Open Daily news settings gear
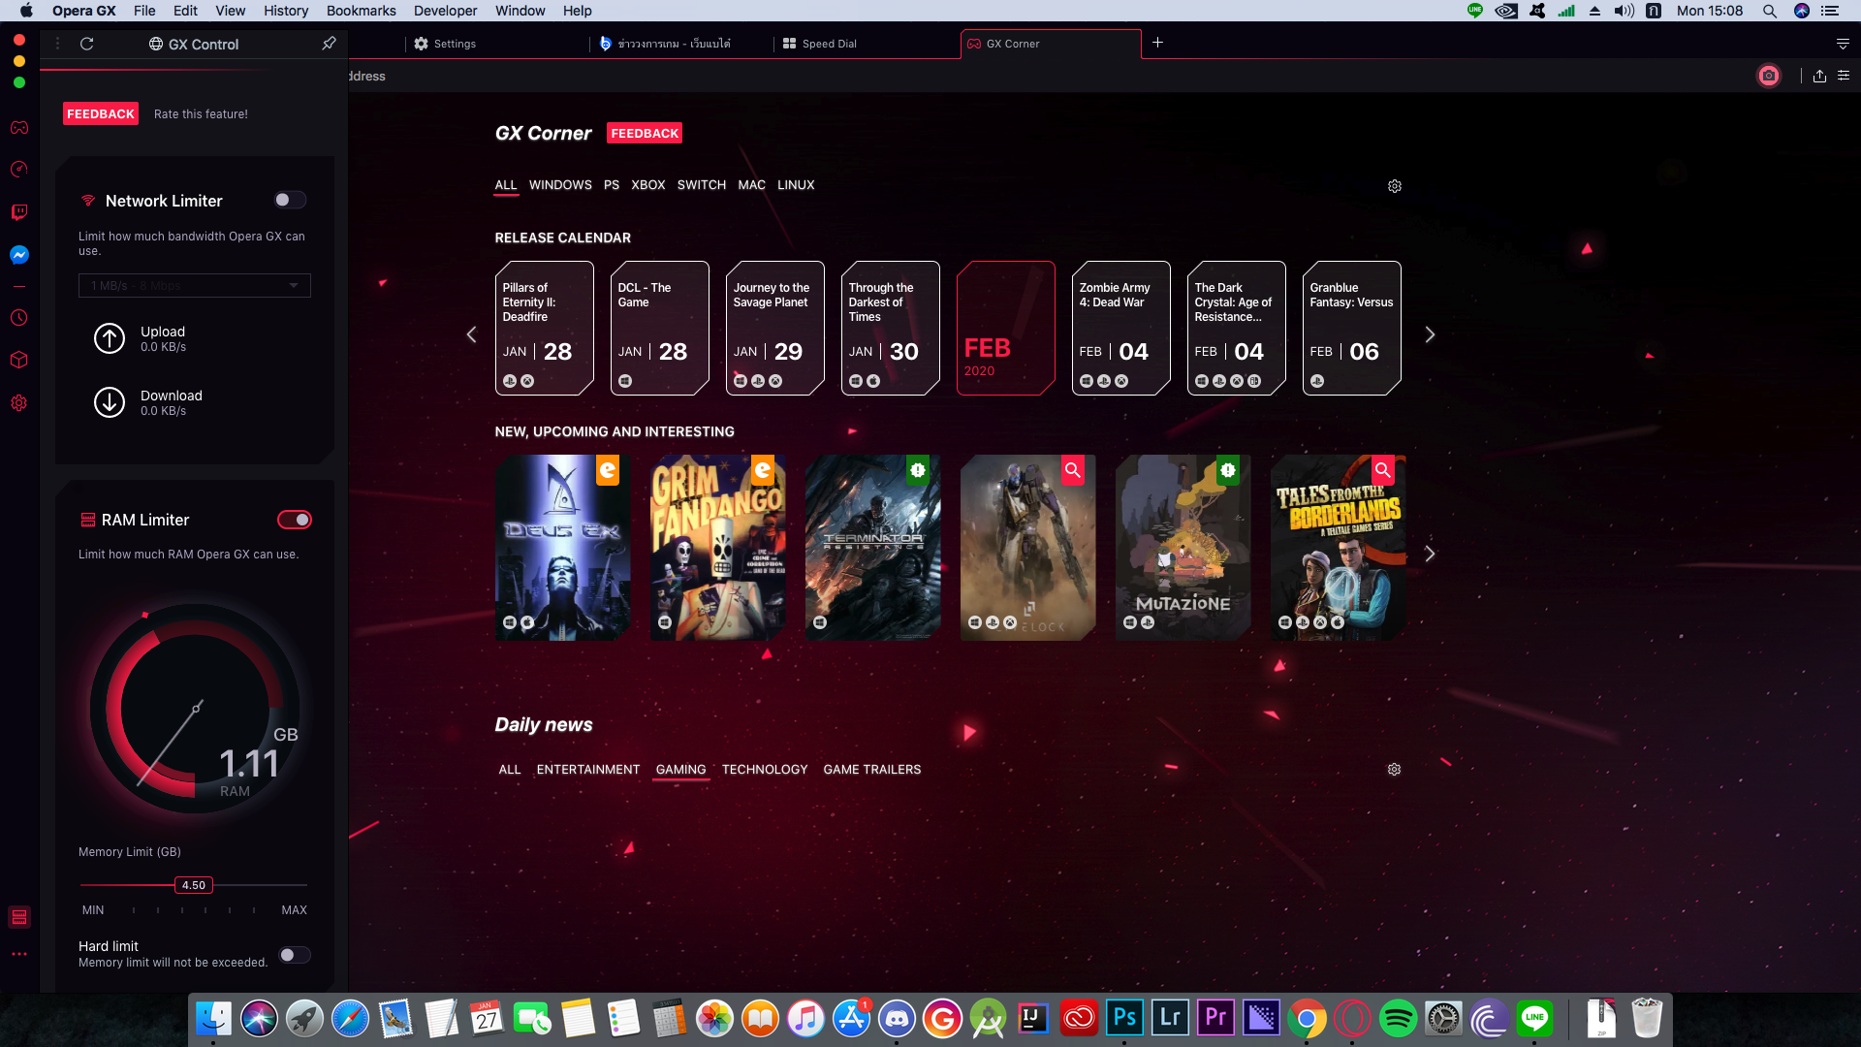Image resolution: width=1861 pixels, height=1047 pixels. 1394,770
